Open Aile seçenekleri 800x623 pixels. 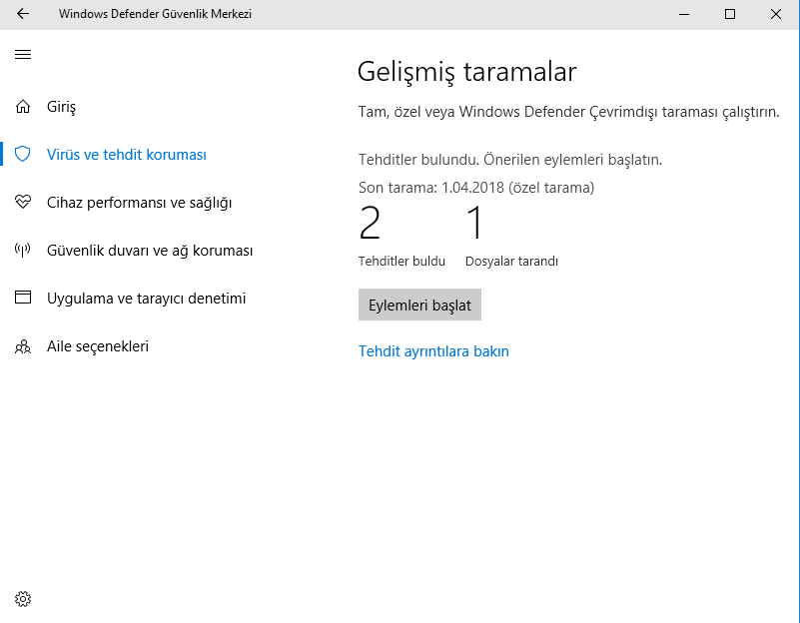click(98, 346)
